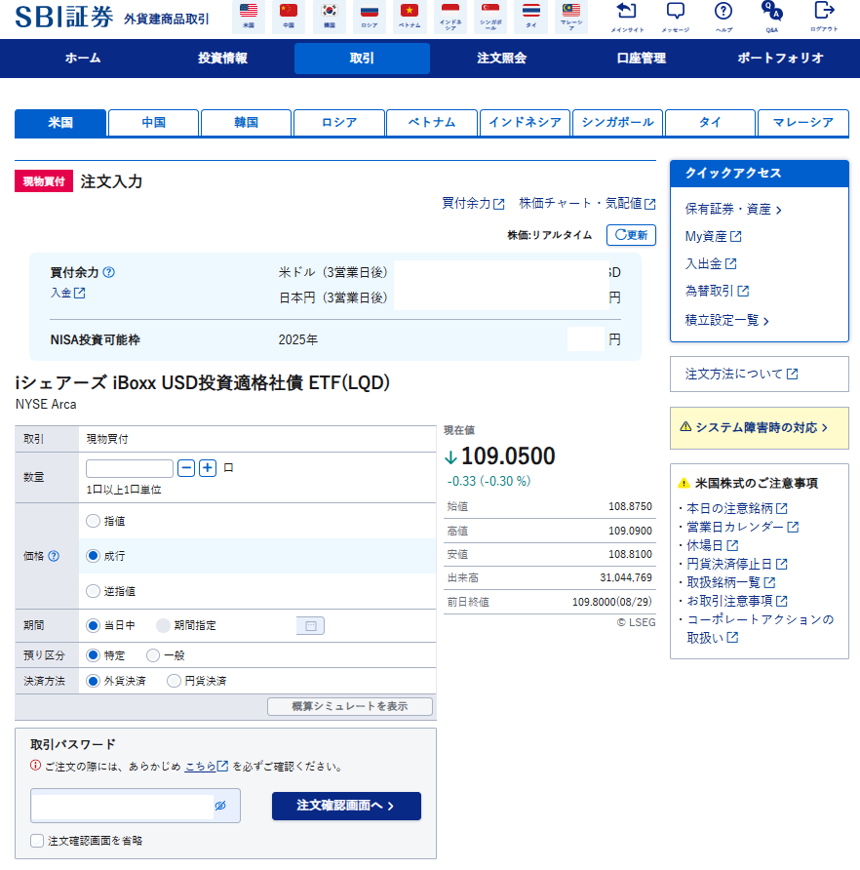Select 期間指定 period option
860x870 pixels.
(x=163, y=626)
